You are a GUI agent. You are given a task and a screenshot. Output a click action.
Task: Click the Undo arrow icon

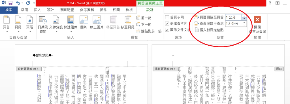[18, 3]
